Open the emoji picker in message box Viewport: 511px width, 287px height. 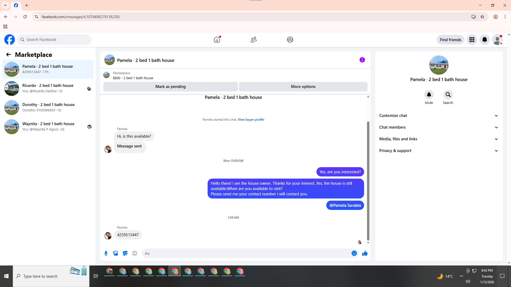(354, 253)
